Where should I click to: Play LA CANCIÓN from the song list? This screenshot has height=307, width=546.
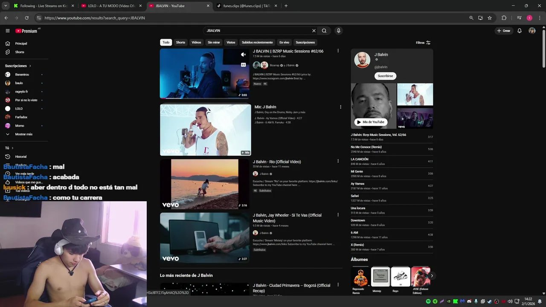392,161
